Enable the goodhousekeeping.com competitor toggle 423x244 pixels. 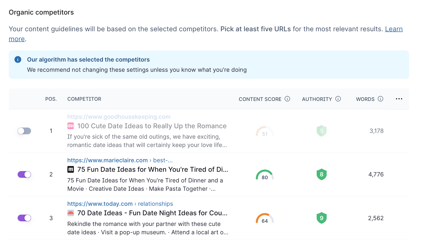point(24,131)
